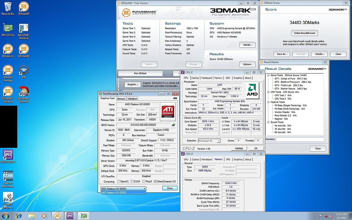Viewport: 352px width, 220px height.
Task: Open CPUID CPU-Z desktop icon
Action: click(x=8, y=156)
